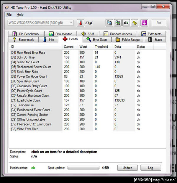Switch to the Benchmark tab
This screenshot has width=177, height=183.
pyautogui.click(x=23, y=40)
